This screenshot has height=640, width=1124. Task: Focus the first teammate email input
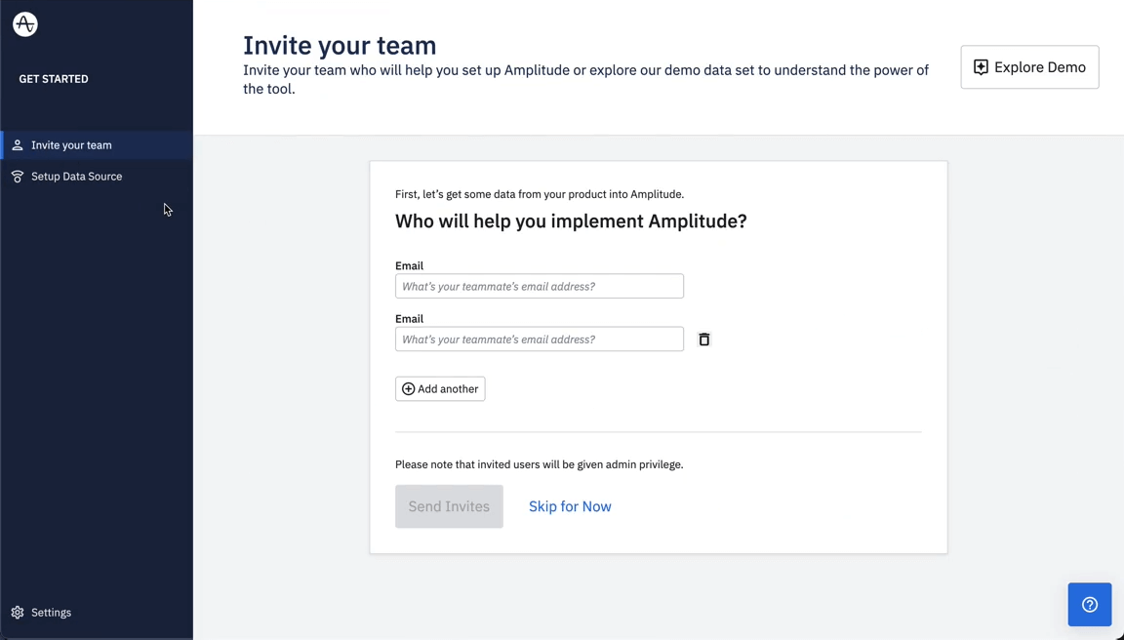[x=539, y=287]
